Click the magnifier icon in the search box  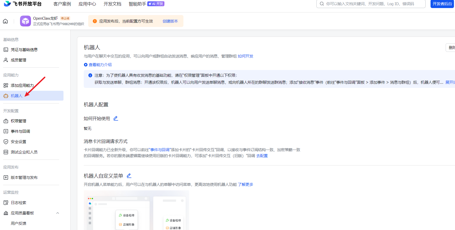click(x=322, y=4)
